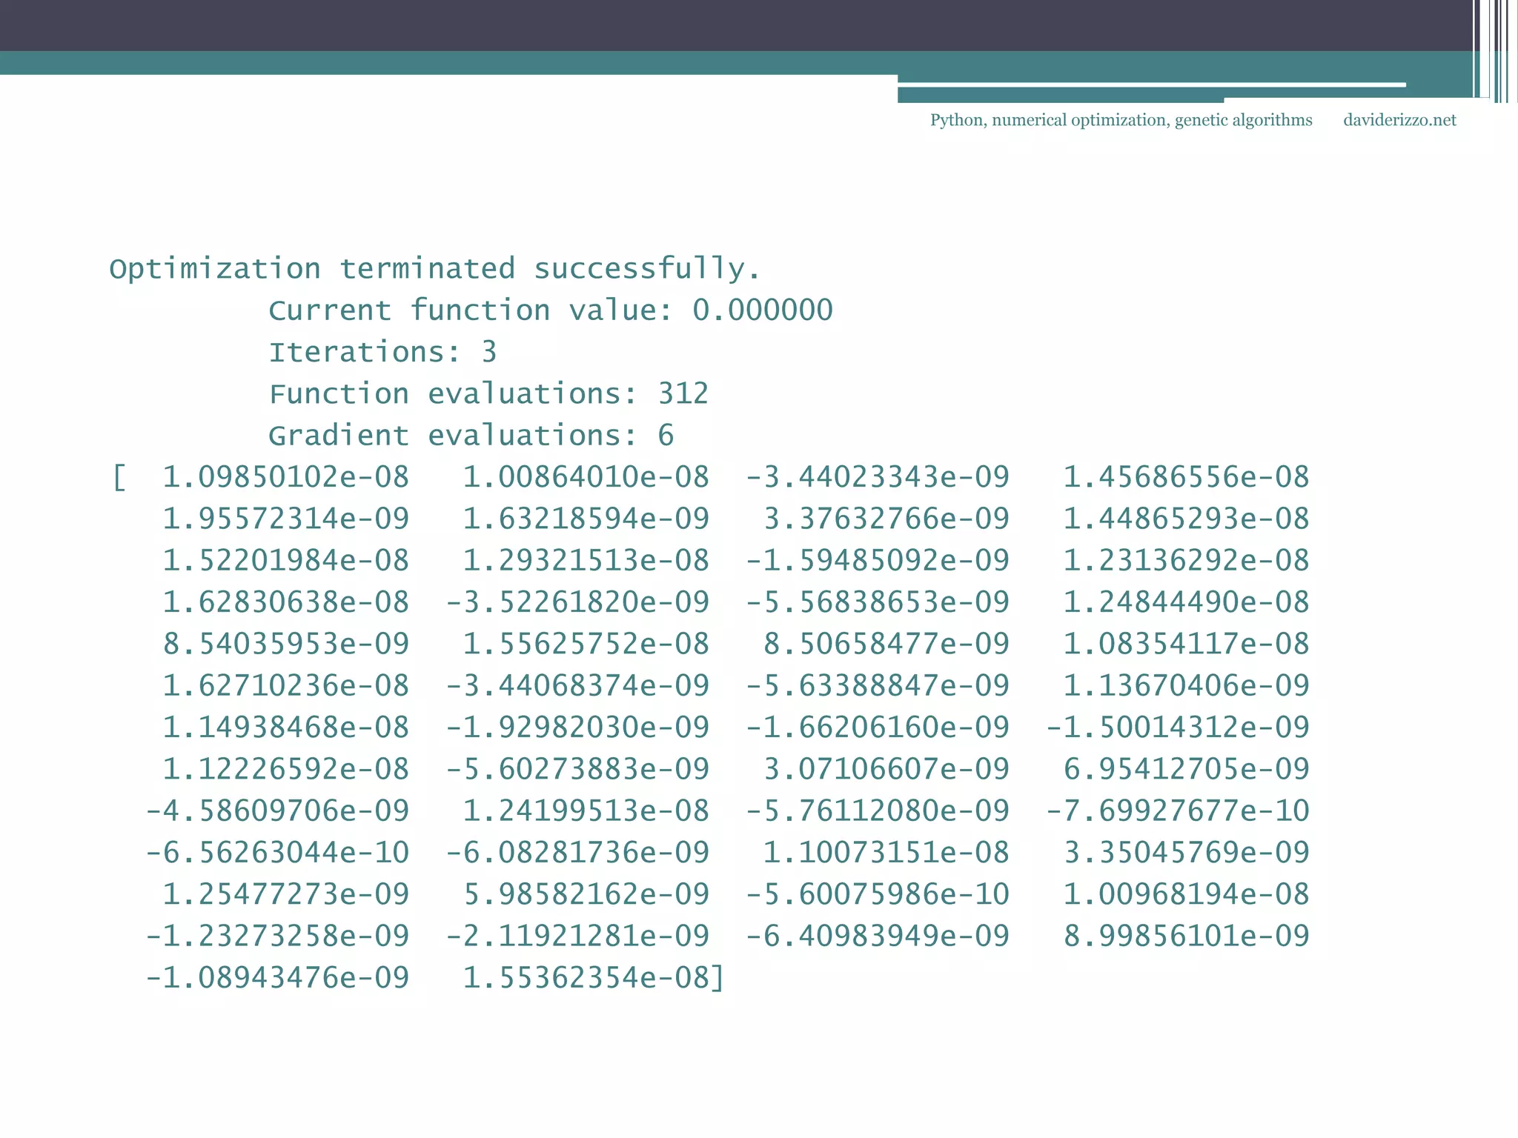Click the value -1.50014312e-09
The image size is (1518, 1138).
(1178, 728)
